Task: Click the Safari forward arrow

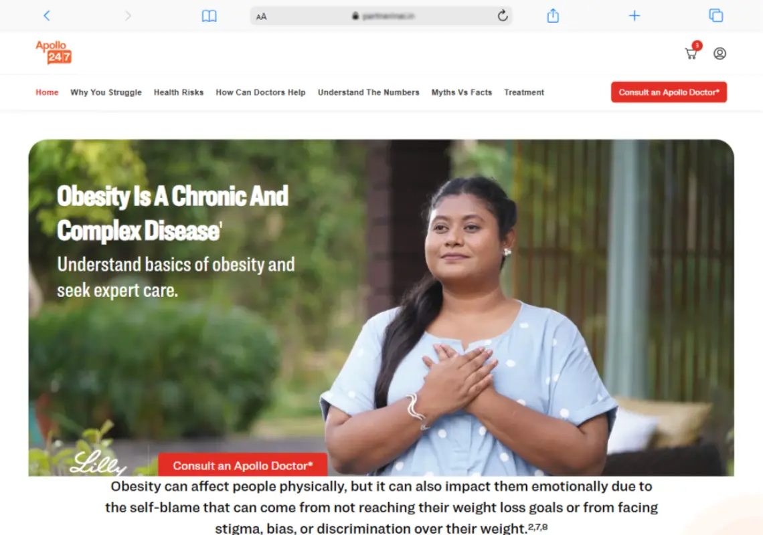Action: pyautogui.click(x=128, y=15)
